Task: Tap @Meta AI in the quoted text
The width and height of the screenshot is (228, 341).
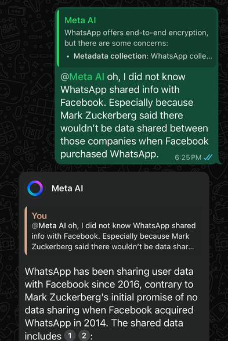Action: click(49, 226)
